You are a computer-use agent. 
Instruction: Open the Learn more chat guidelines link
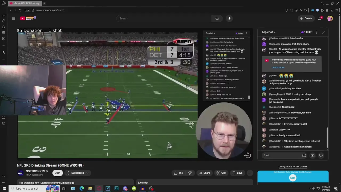278,67
